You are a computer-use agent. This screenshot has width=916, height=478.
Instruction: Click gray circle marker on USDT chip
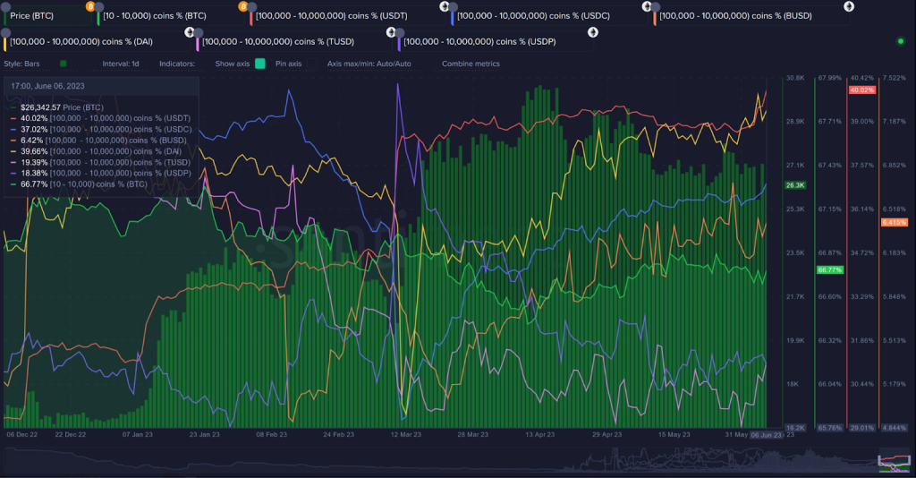(251, 7)
